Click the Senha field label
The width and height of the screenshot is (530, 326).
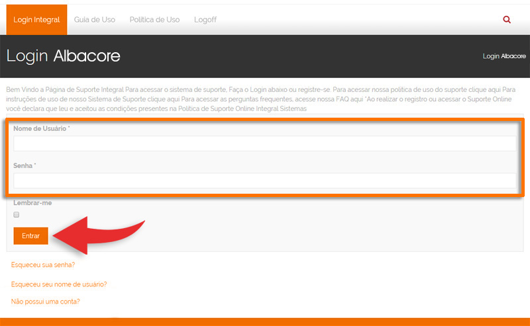click(x=25, y=166)
